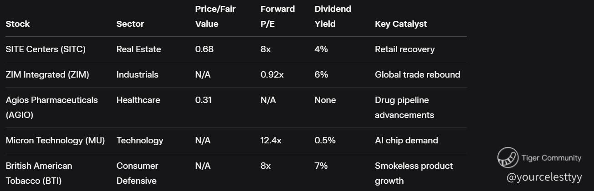Click the Global trade rebound catalyst

click(417, 74)
